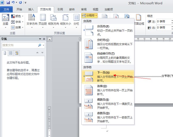Click the 分节符 section break line in document
173x137 pixels.
pos(154,76)
